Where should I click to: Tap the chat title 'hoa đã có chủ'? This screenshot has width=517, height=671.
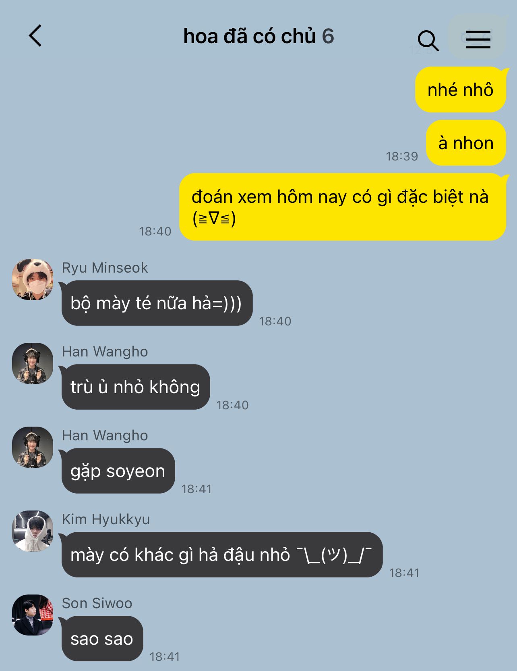tap(250, 36)
